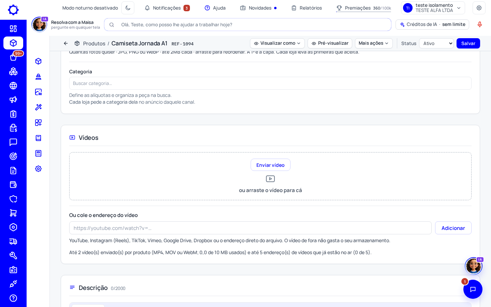Click the Salvar button
The width and height of the screenshot is (491, 307).
click(x=468, y=43)
